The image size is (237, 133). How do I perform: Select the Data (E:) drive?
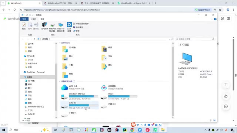(80, 105)
